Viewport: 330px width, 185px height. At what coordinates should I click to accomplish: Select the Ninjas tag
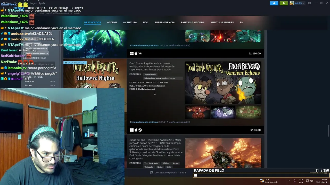tap(160, 167)
